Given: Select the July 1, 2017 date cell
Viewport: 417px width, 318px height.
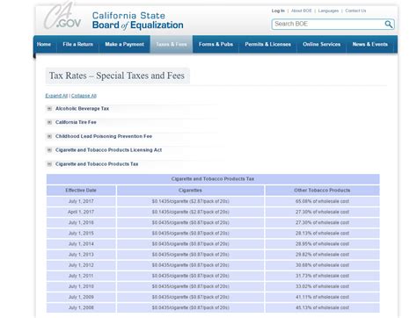Looking at the screenshot, I should coord(81,201).
